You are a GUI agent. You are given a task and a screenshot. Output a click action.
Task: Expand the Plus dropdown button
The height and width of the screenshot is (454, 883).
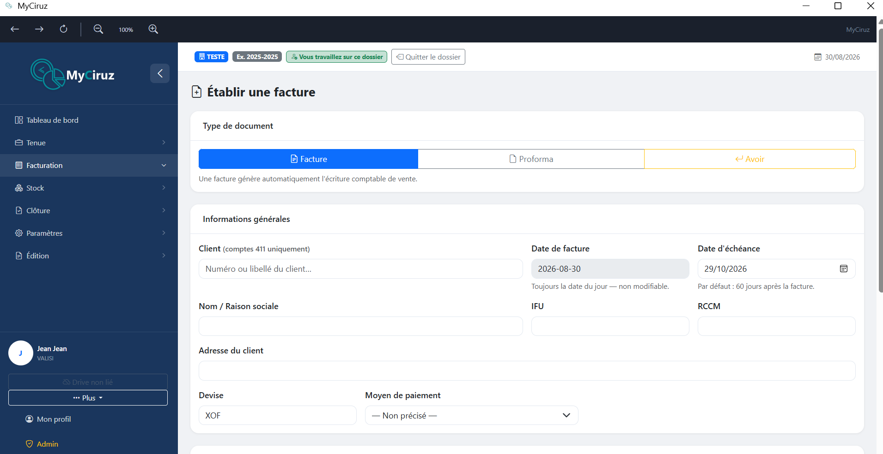88,398
